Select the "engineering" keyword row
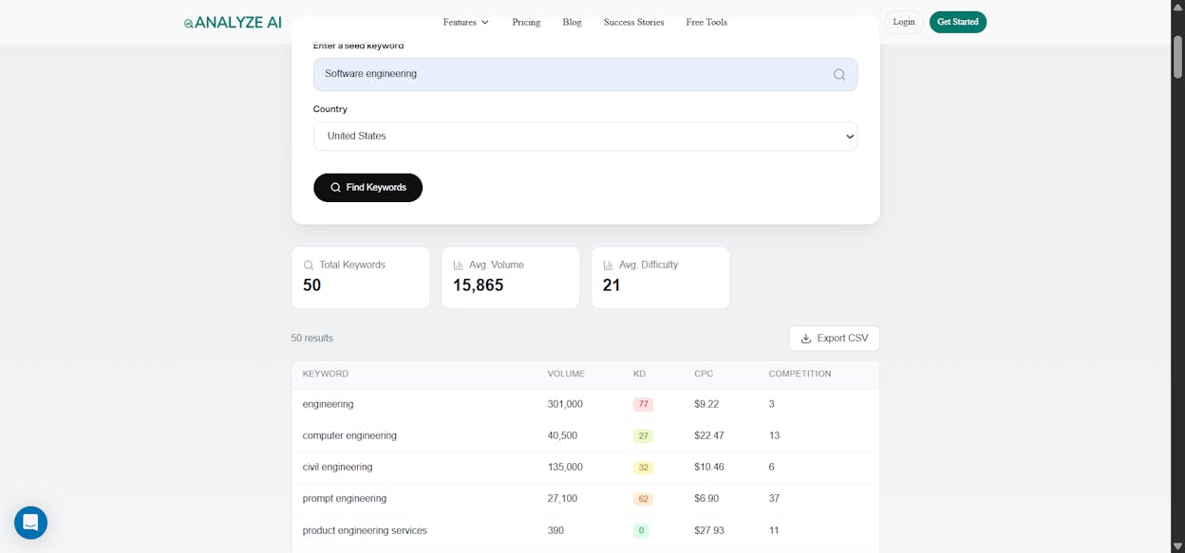This screenshot has width=1185, height=553. pos(585,404)
